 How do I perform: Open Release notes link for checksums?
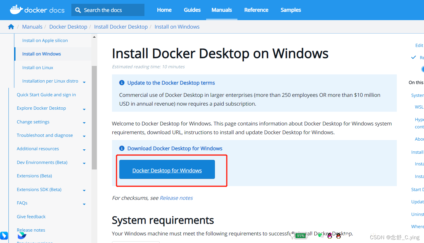(176, 198)
